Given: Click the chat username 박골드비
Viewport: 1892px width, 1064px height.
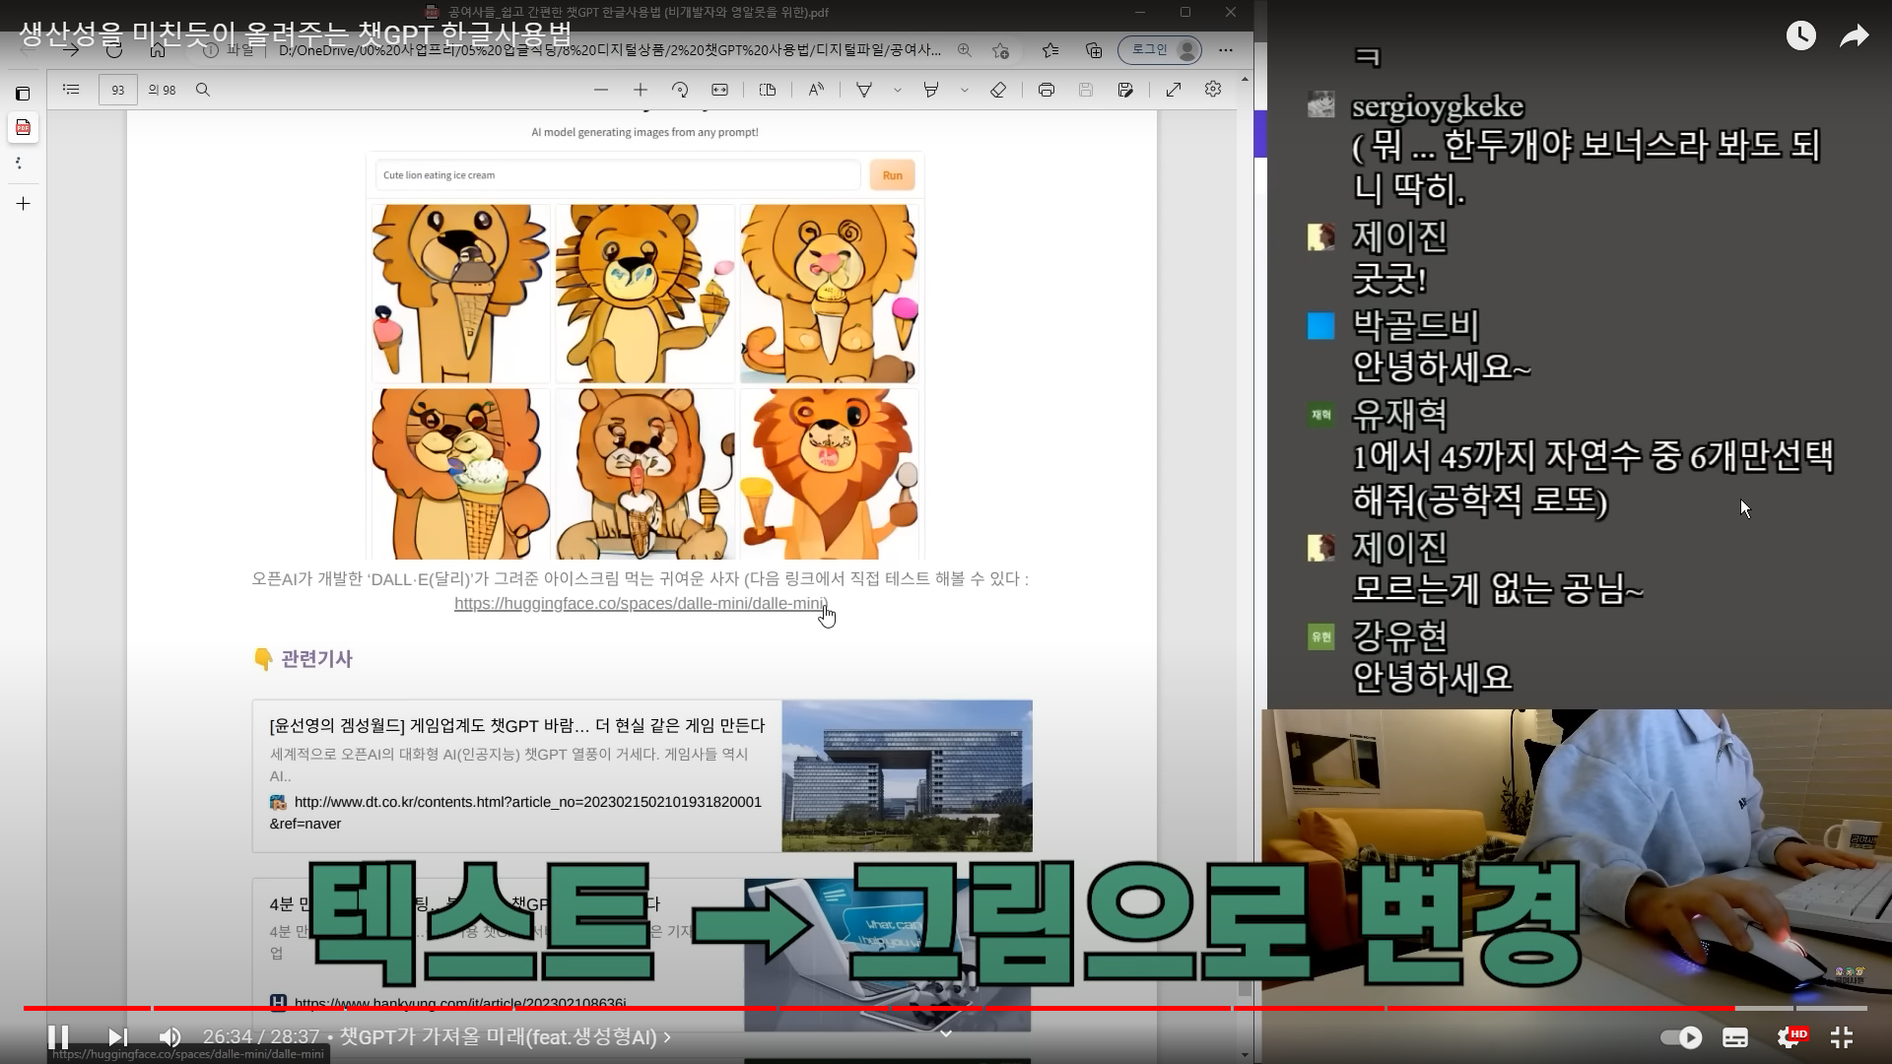Looking at the screenshot, I should tap(1415, 324).
